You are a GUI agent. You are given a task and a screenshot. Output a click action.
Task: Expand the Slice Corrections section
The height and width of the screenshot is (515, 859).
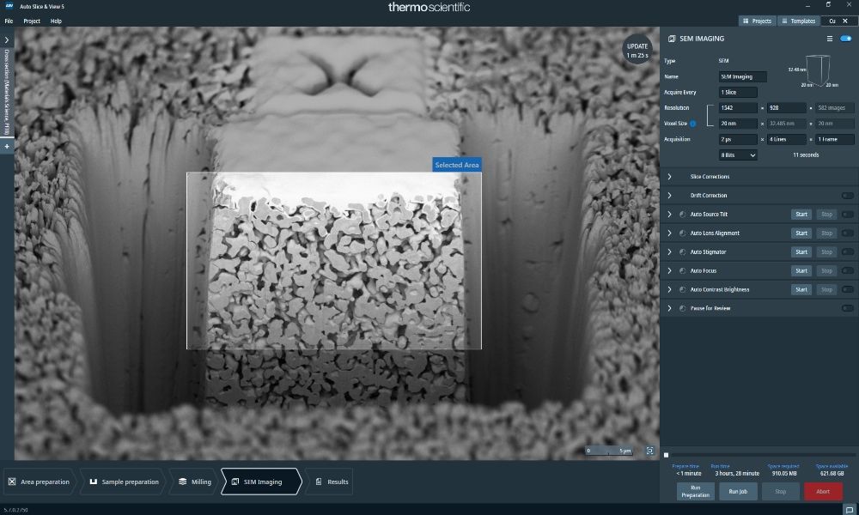[x=669, y=177]
